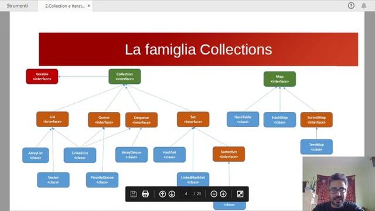Click the ArrayList class box
Screen dimensions: 375x211
(x=36, y=155)
